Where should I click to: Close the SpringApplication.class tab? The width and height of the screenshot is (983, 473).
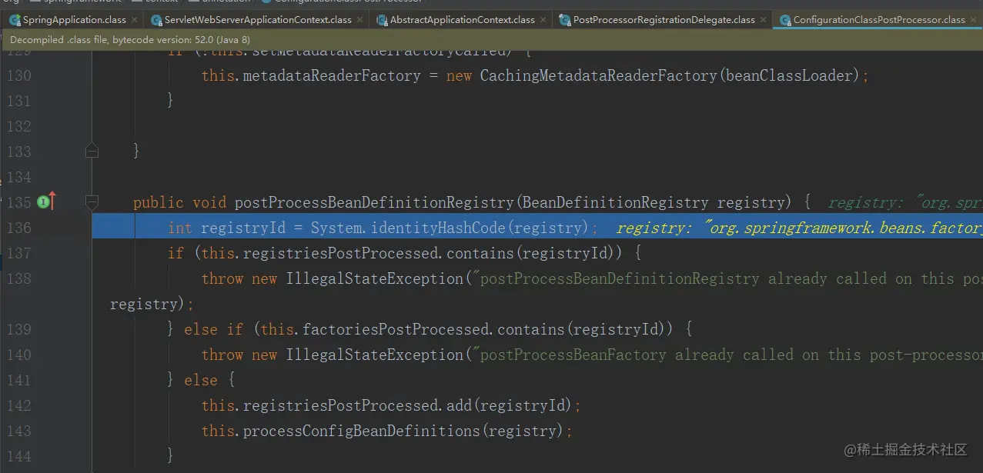(135, 21)
